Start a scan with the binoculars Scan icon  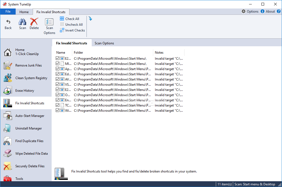pyautogui.click(x=23, y=22)
